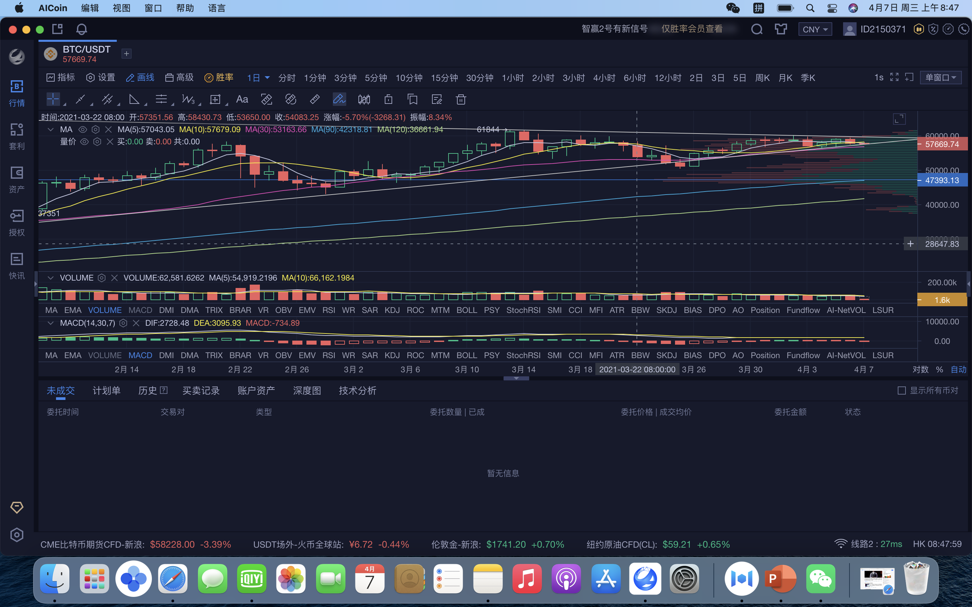
Task: Open the 窗口 menu in menu bar
Action: [153, 8]
